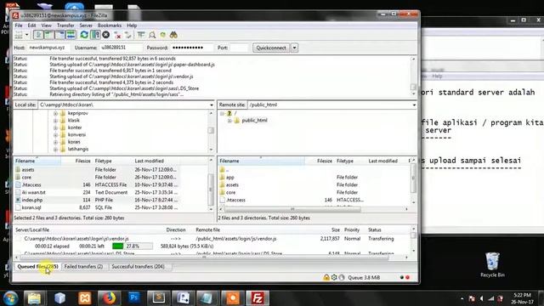
Task: Sort the queue by Status column header
Action: tap(374, 230)
